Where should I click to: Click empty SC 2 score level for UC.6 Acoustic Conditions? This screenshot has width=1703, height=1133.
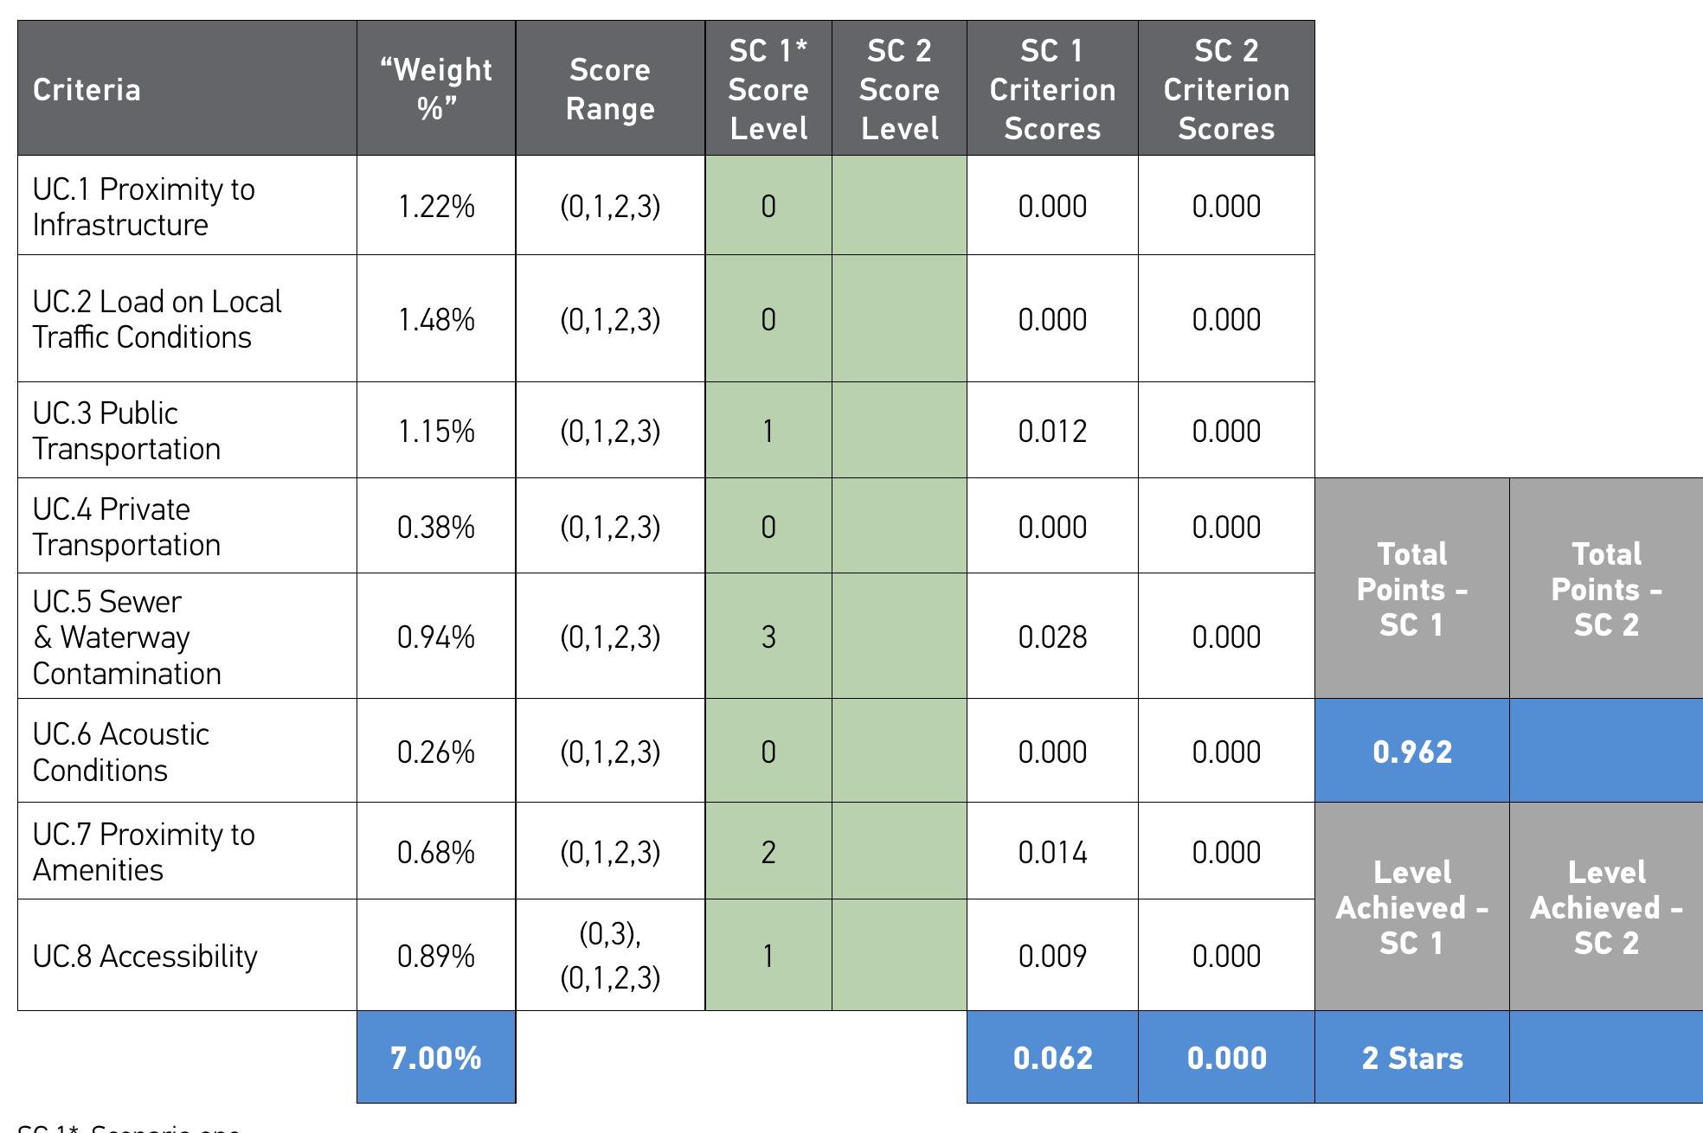(x=899, y=751)
